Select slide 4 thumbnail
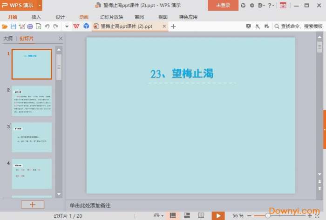This screenshot has width=326, height=220. (x=32, y=173)
